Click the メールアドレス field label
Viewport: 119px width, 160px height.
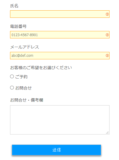click(24, 47)
